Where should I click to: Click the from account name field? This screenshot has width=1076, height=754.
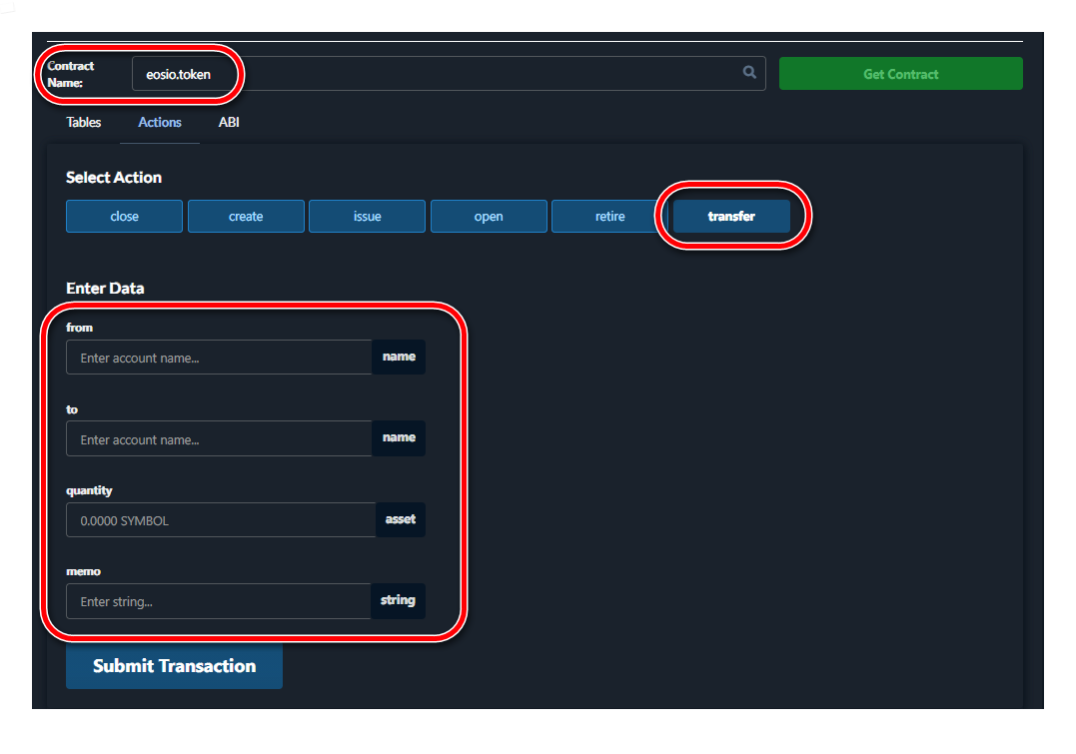coord(219,358)
